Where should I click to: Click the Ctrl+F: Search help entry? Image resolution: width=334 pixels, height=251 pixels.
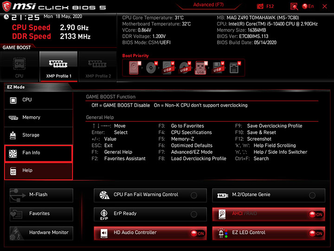coord(252,159)
